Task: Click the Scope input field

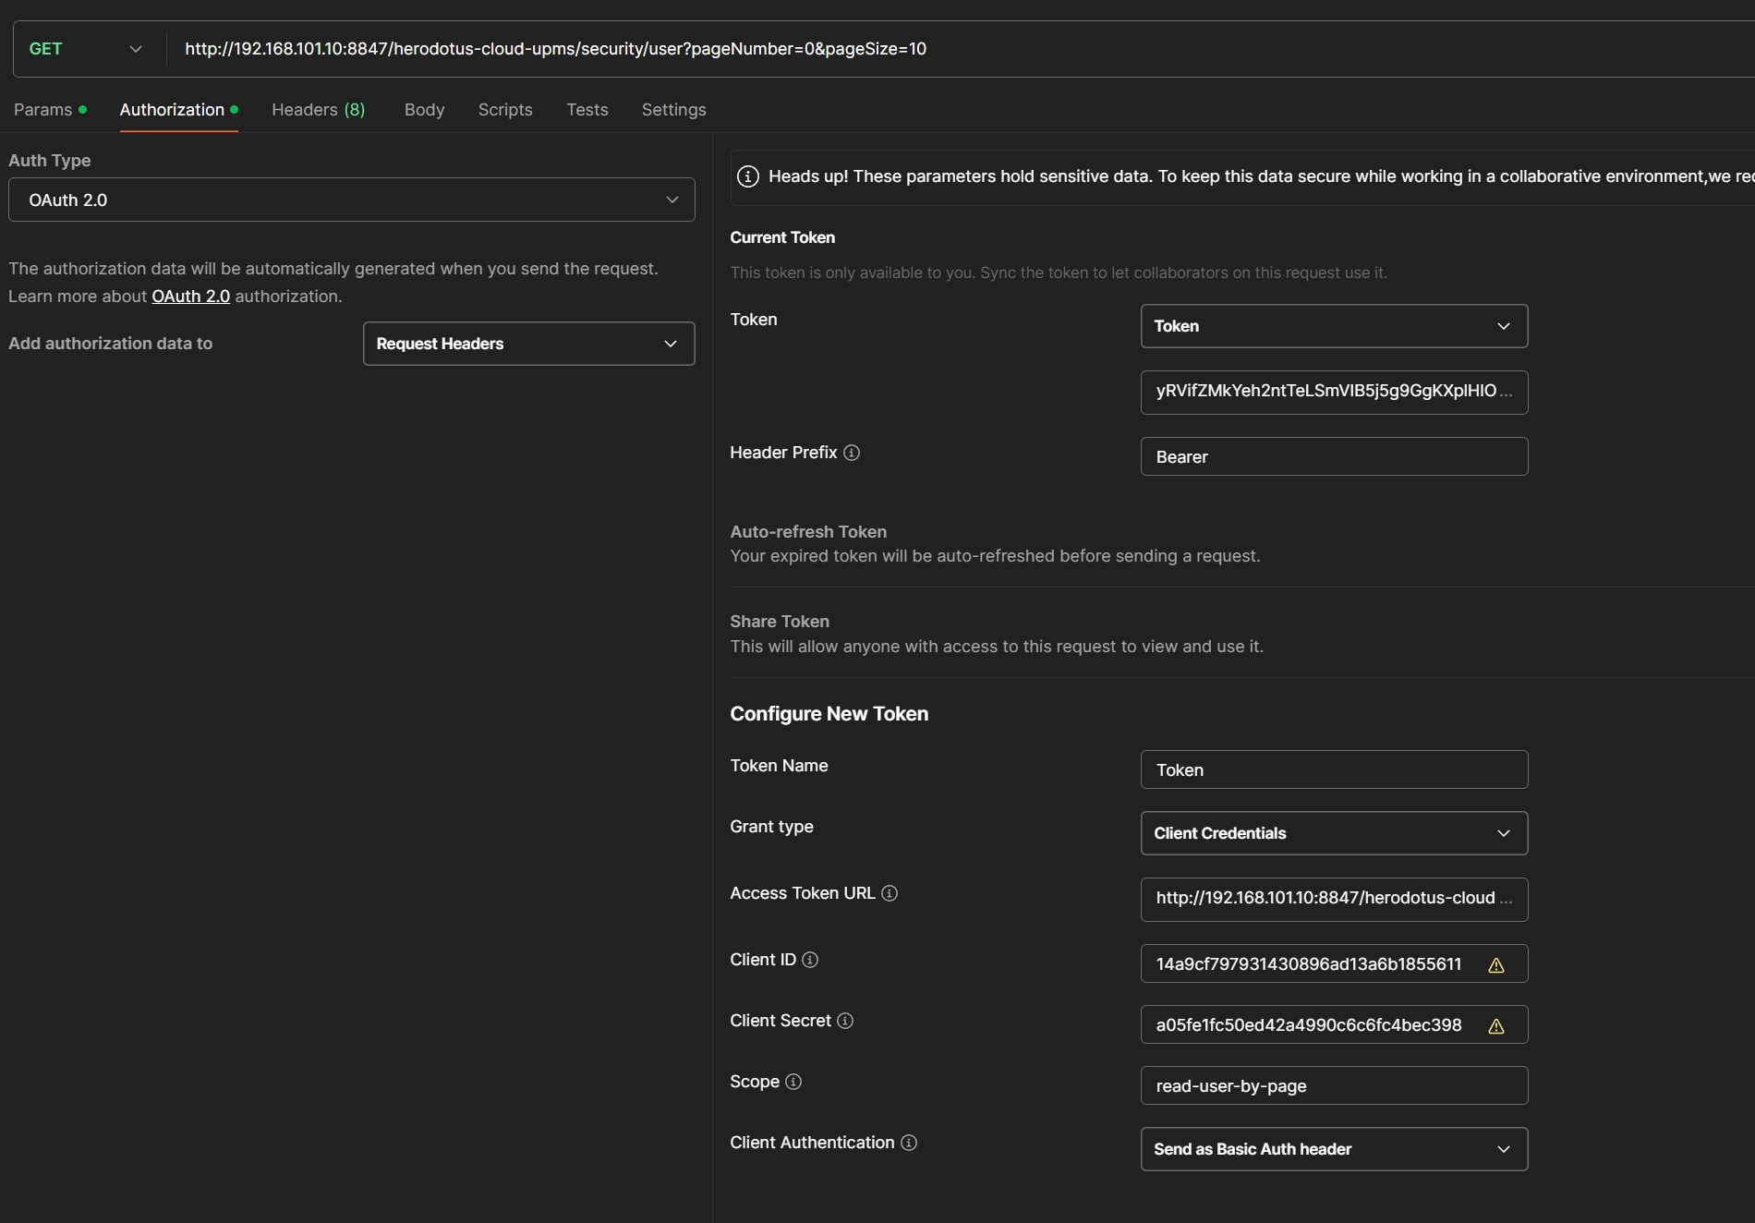Action: (x=1333, y=1086)
